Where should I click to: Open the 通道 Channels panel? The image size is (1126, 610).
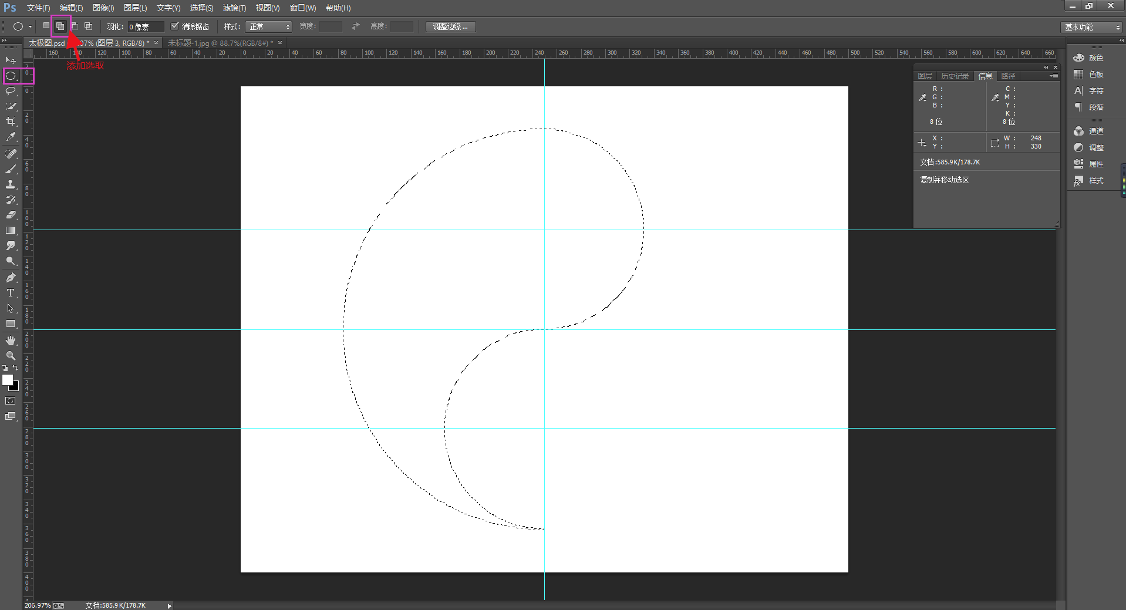coord(1089,131)
